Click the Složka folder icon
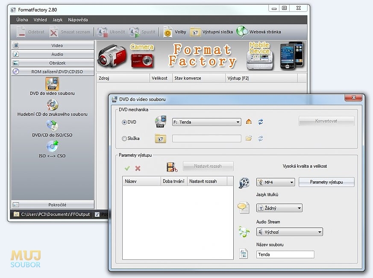The image size is (373, 278). click(x=160, y=139)
